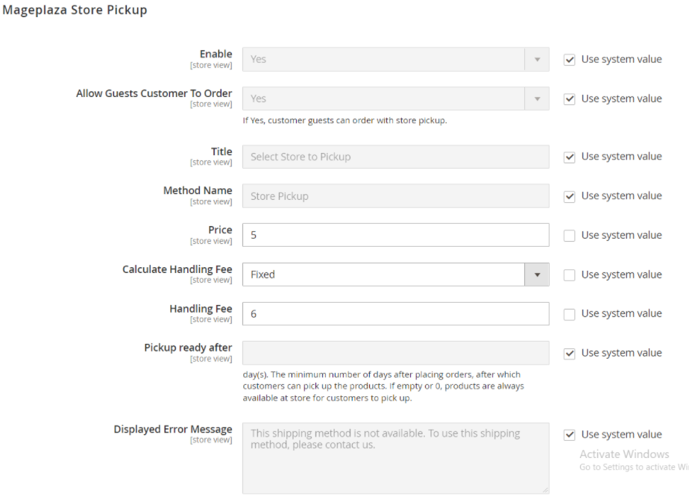The image size is (689, 502).
Task: Toggle Use system value checkbox for Title
Action: pyautogui.click(x=570, y=157)
